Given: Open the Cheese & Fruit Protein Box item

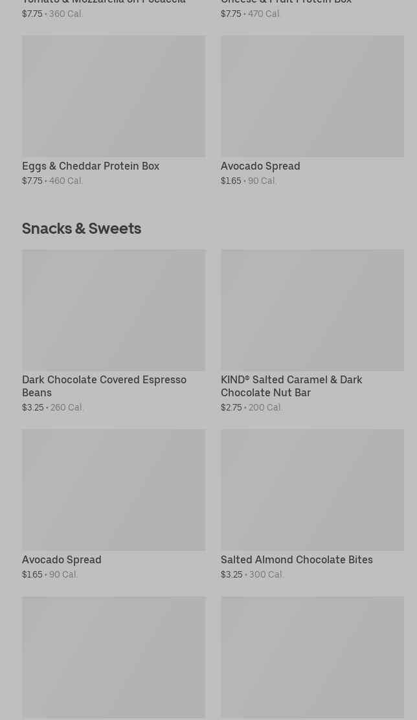Looking at the screenshot, I should tap(286, 2).
